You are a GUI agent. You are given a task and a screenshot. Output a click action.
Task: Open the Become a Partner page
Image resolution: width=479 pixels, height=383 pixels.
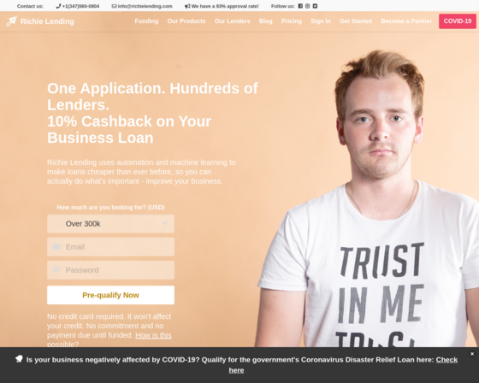[x=406, y=21]
